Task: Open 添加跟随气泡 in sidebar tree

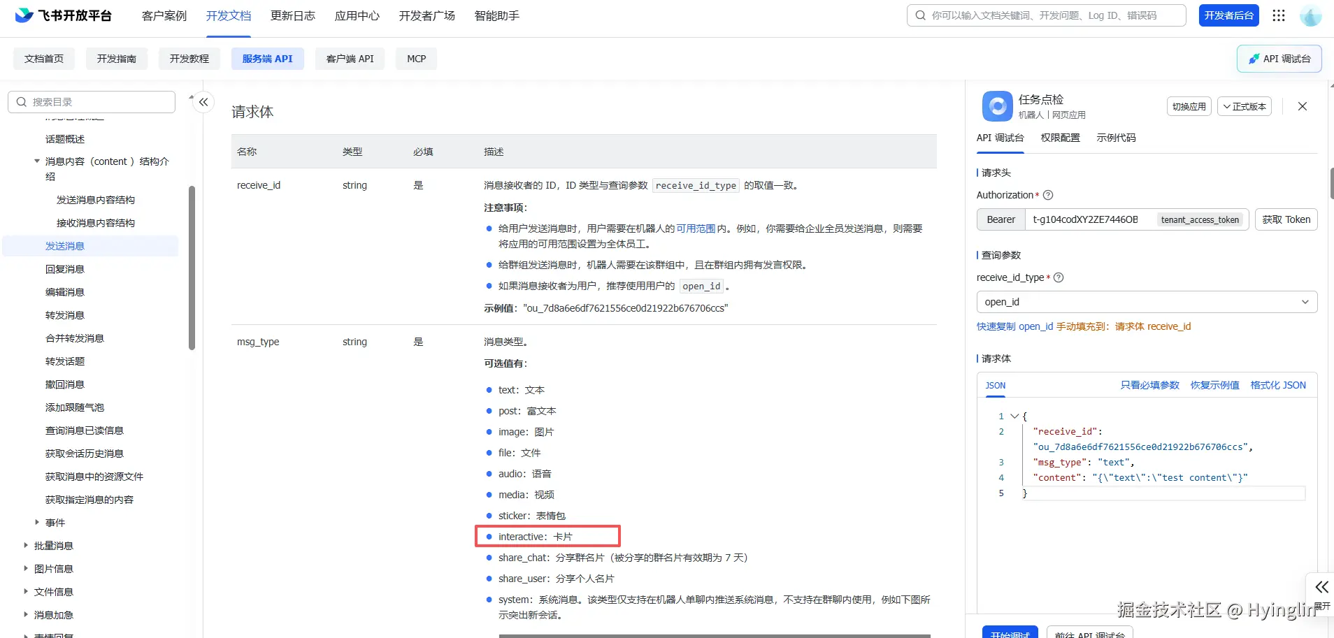Action: (75, 407)
